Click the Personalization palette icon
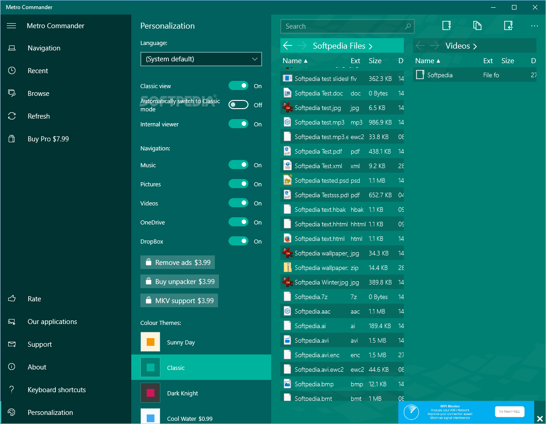Screen dimensions: 546x424 (12, 413)
